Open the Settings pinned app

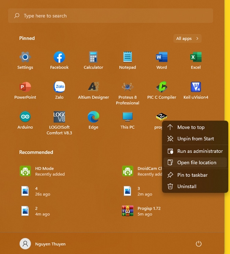pos(25,60)
